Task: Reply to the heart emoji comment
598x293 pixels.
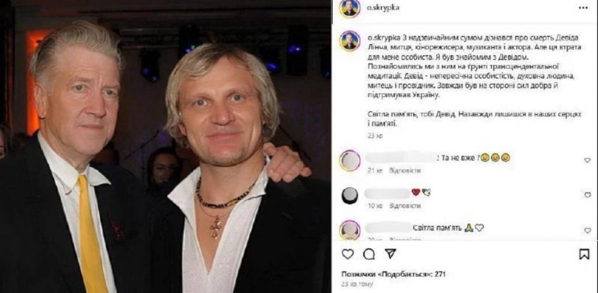Action: point(405,206)
